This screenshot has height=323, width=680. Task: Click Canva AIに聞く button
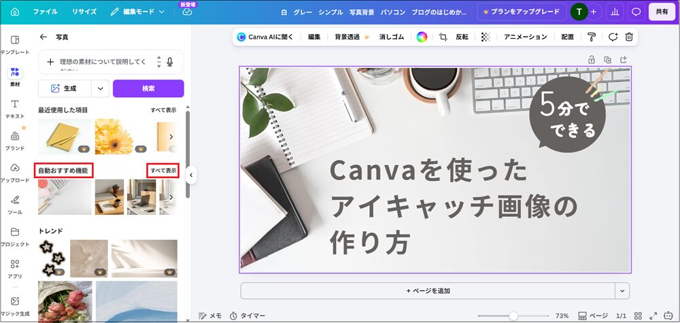coord(265,37)
